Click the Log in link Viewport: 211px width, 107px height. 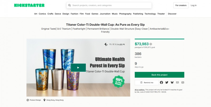coord(194,5)
